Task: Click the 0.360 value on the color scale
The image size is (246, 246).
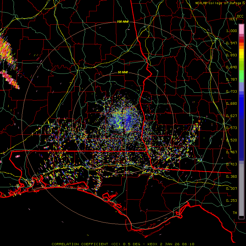Action: (x=232, y=177)
